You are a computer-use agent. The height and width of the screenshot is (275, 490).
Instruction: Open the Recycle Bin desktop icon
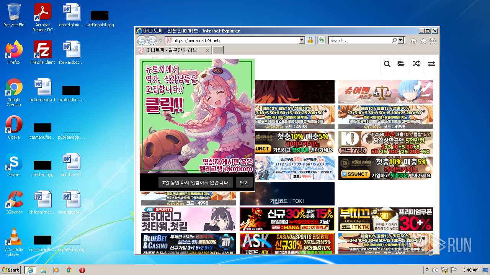[14, 15]
